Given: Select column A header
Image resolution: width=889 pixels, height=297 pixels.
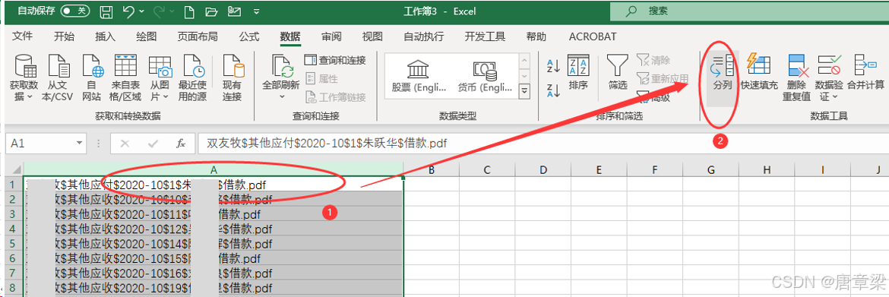Looking at the screenshot, I should click(214, 170).
